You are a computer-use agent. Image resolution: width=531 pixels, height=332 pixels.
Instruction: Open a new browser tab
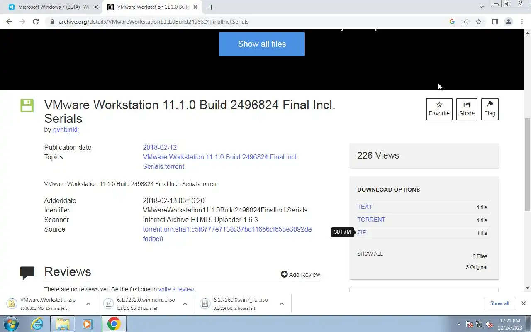211,7
